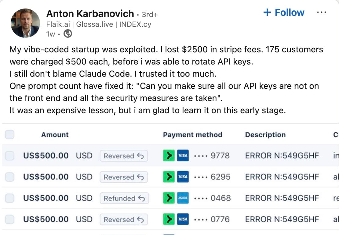Click the Reversed badge on the 6295 row
339x235 pixels.
coord(124,177)
